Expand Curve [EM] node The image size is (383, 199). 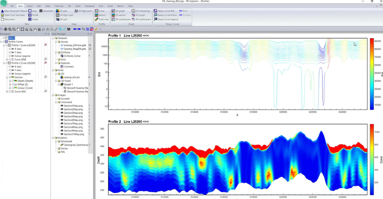(7, 59)
